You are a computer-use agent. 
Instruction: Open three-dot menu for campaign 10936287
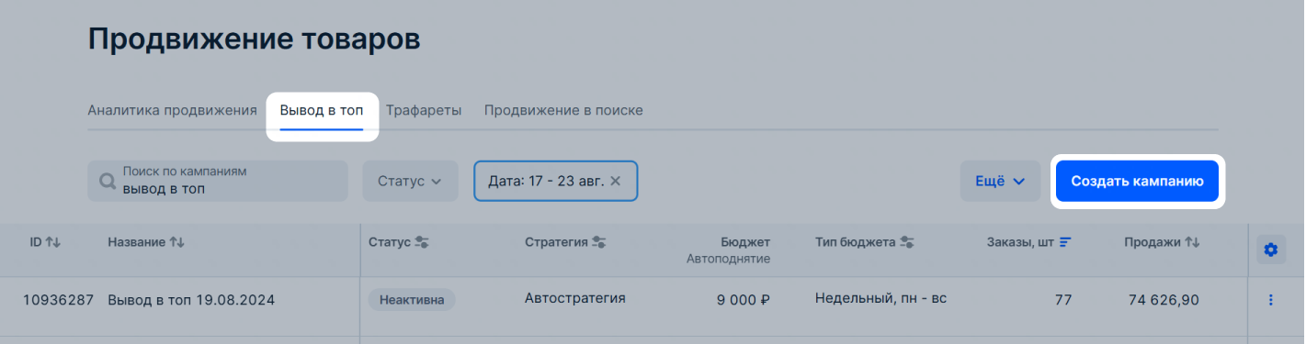[x=1271, y=300]
